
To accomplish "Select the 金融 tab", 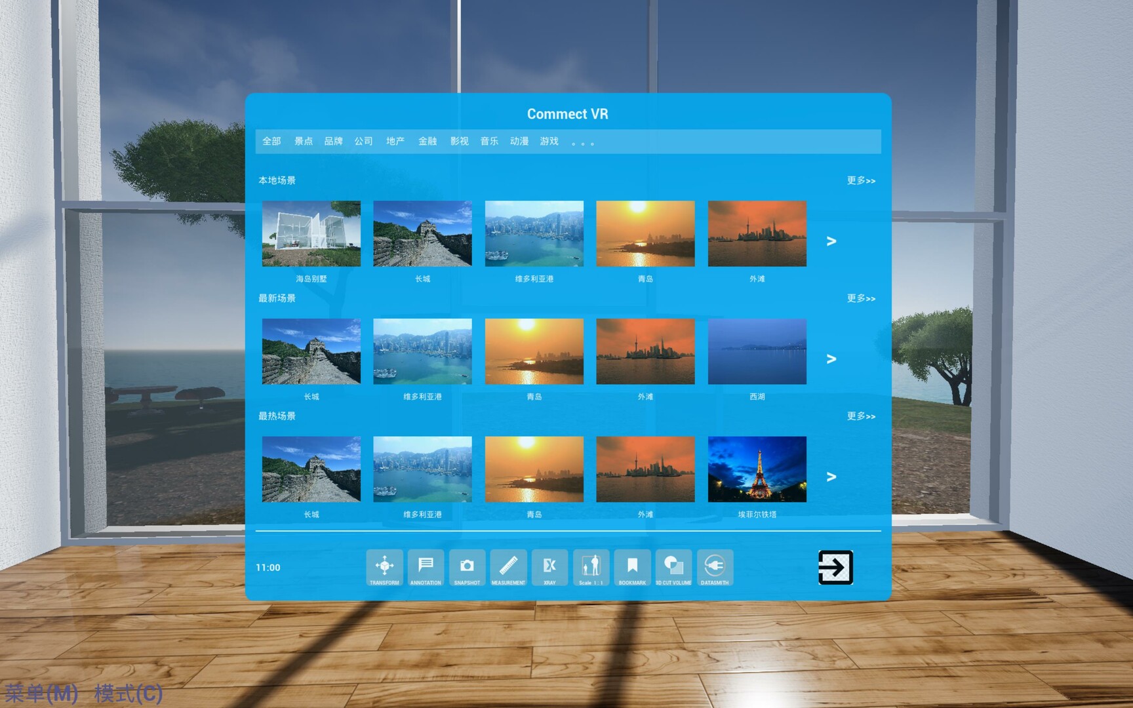I will [427, 141].
